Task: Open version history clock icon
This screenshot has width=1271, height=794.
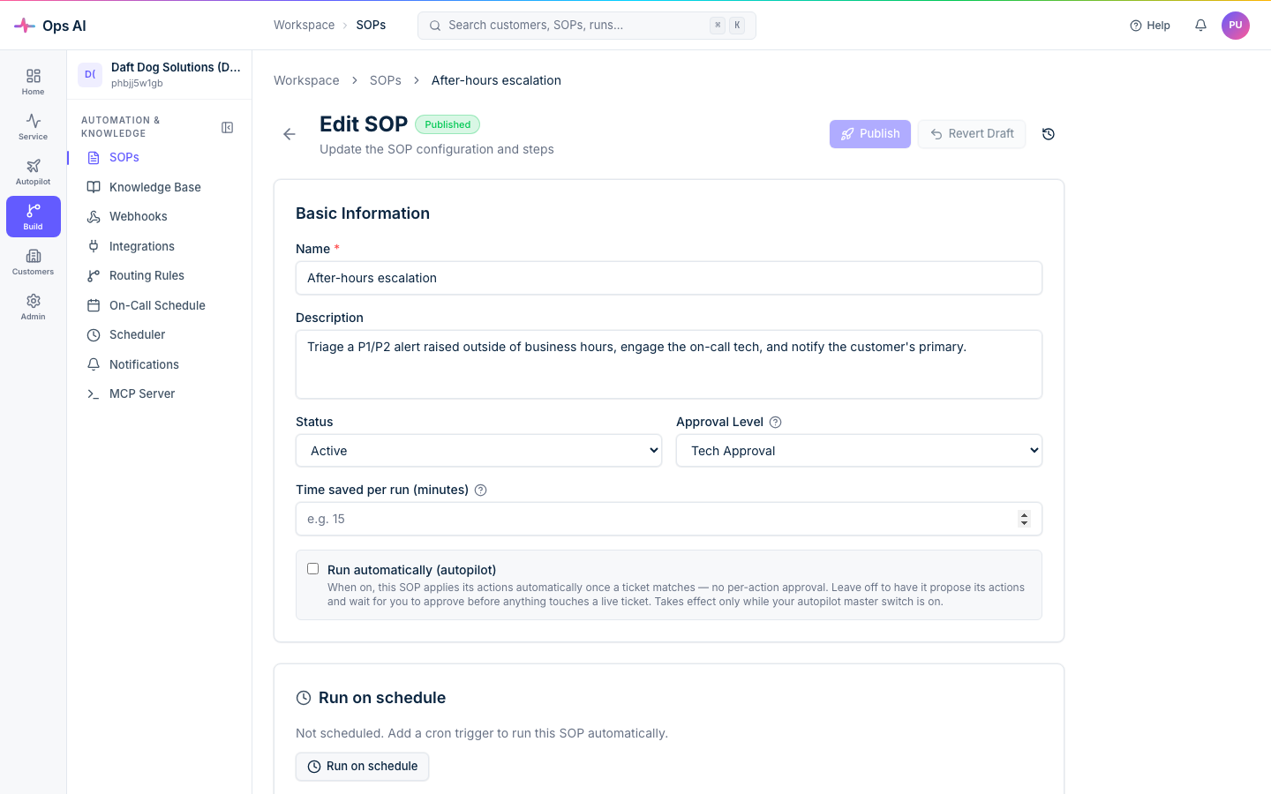Action: pos(1049,134)
